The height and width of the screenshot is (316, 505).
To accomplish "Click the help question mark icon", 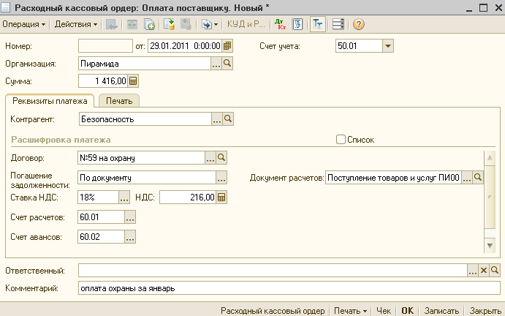I will 358,24.
